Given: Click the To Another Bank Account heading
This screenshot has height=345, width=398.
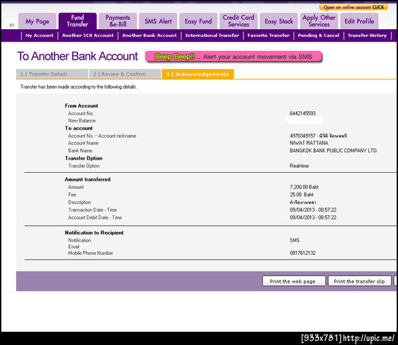Looking at the screenshot, I should pyautogui.click(x=78, y=56).
